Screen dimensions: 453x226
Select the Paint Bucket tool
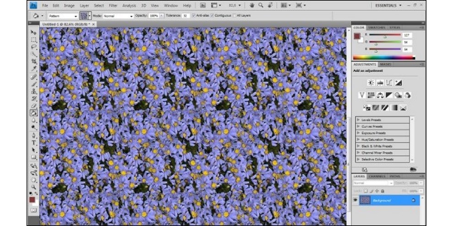click(x=34, y=113)
